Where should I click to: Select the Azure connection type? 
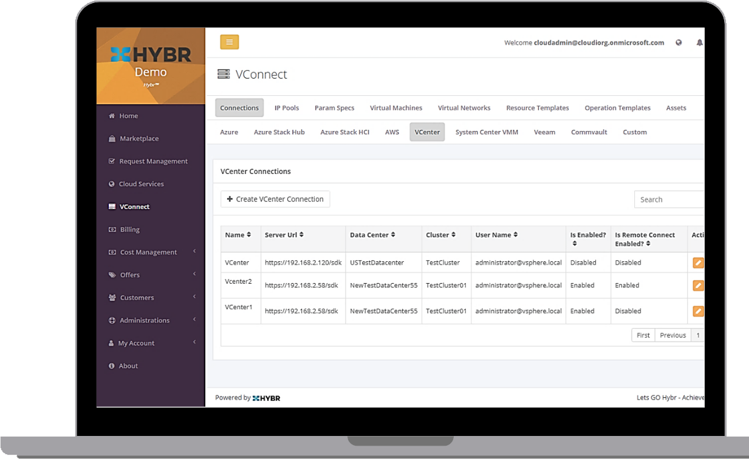click(x=229, y=132)
